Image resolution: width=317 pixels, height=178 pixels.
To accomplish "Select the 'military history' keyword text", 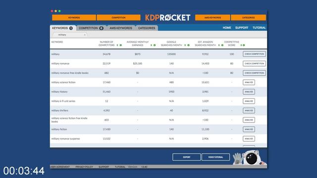I will coord(59,92).
